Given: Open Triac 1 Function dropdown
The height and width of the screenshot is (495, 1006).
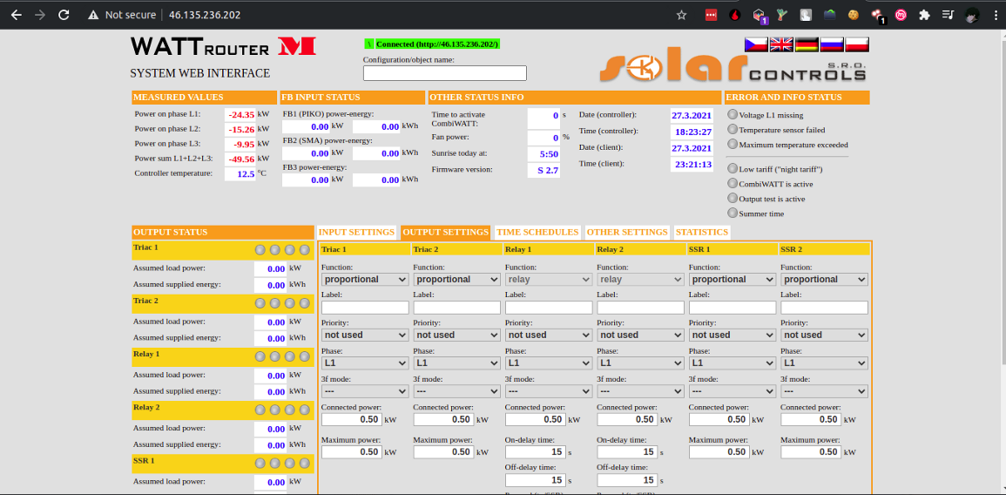Looking at the screenshot, I should [365, 279].
